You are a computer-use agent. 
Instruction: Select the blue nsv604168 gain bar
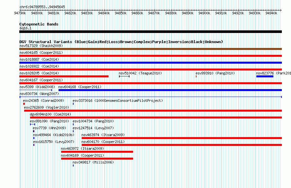tap(170, 90)
